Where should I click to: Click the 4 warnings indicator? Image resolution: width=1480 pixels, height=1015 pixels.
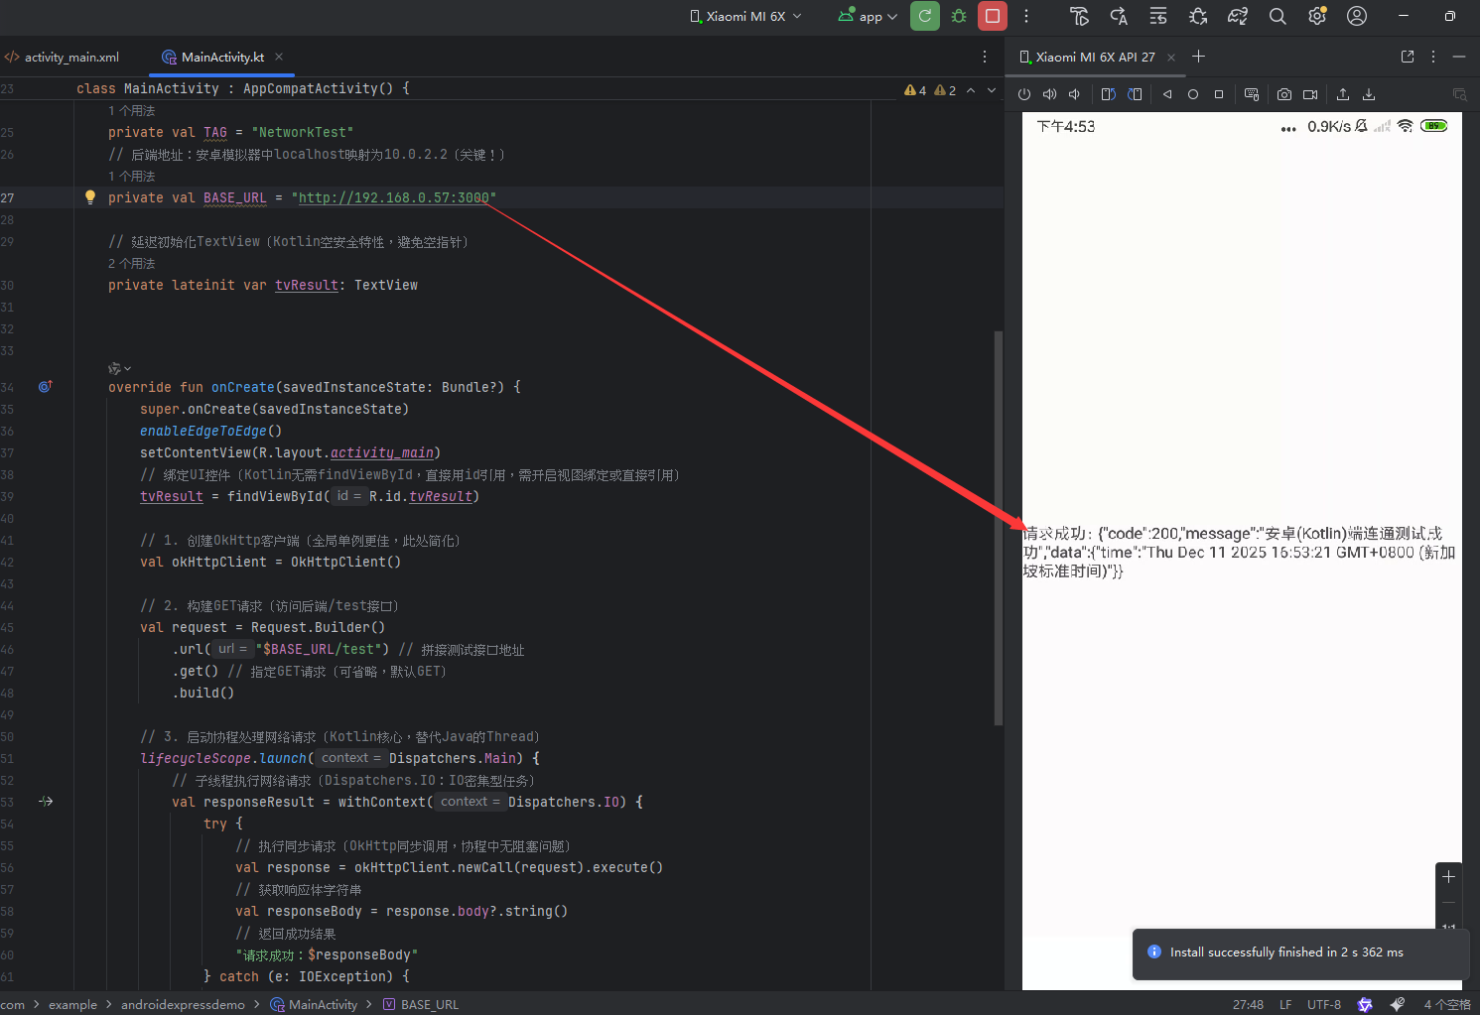coord(915,90)
